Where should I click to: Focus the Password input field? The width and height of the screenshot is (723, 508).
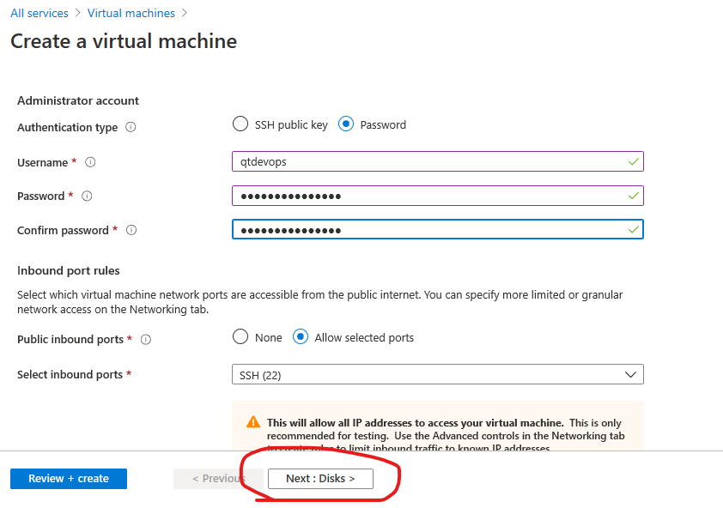click(438, 196)
